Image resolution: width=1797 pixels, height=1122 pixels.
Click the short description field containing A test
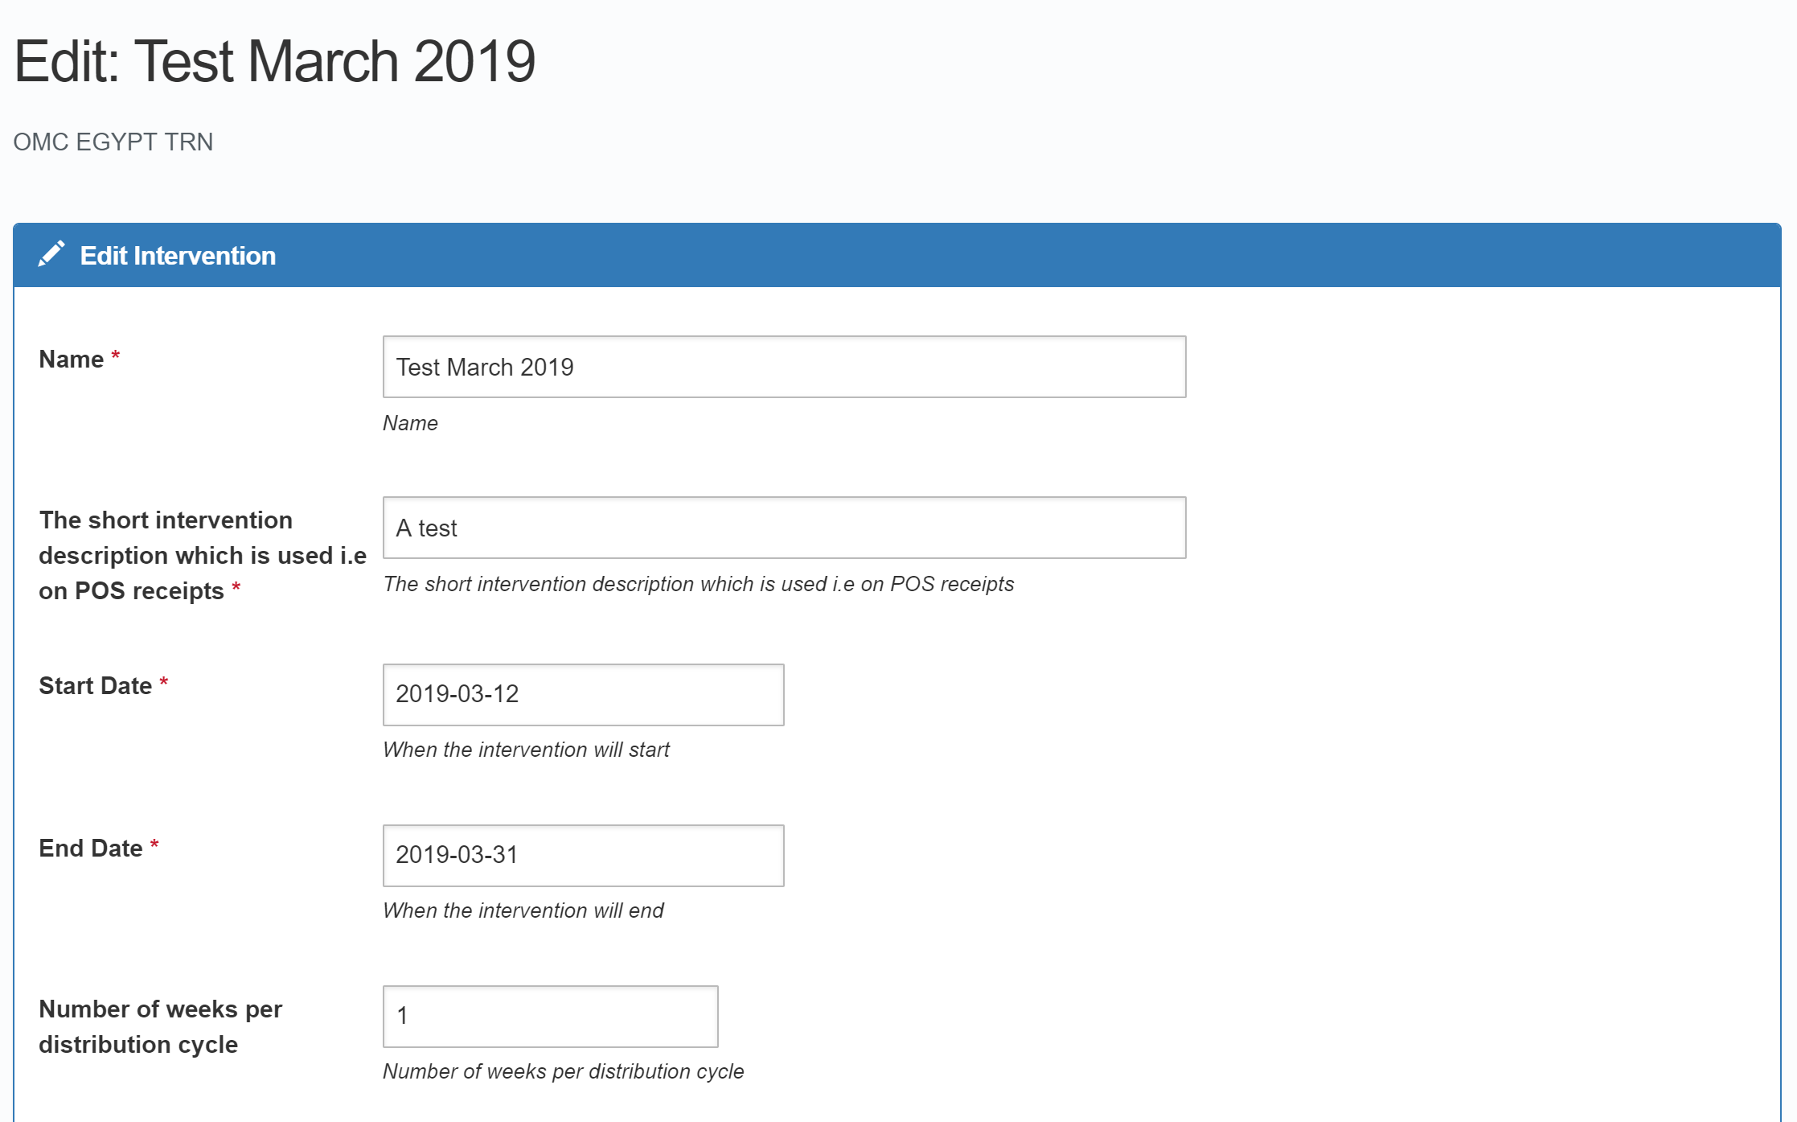pyautogui.click(x=783, y=528)
